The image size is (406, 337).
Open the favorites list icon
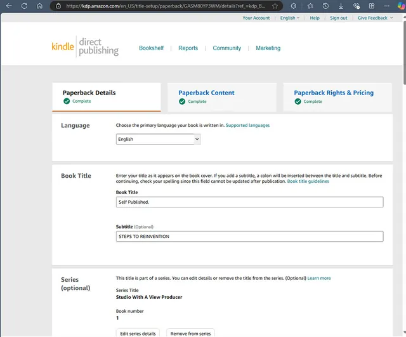point(310,6)
